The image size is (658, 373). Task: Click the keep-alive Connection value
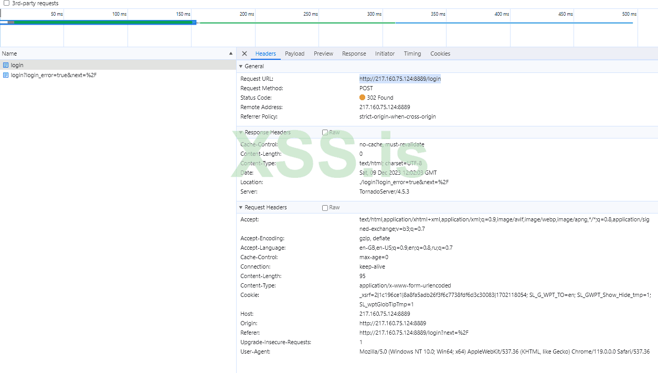tap(372, 267)
